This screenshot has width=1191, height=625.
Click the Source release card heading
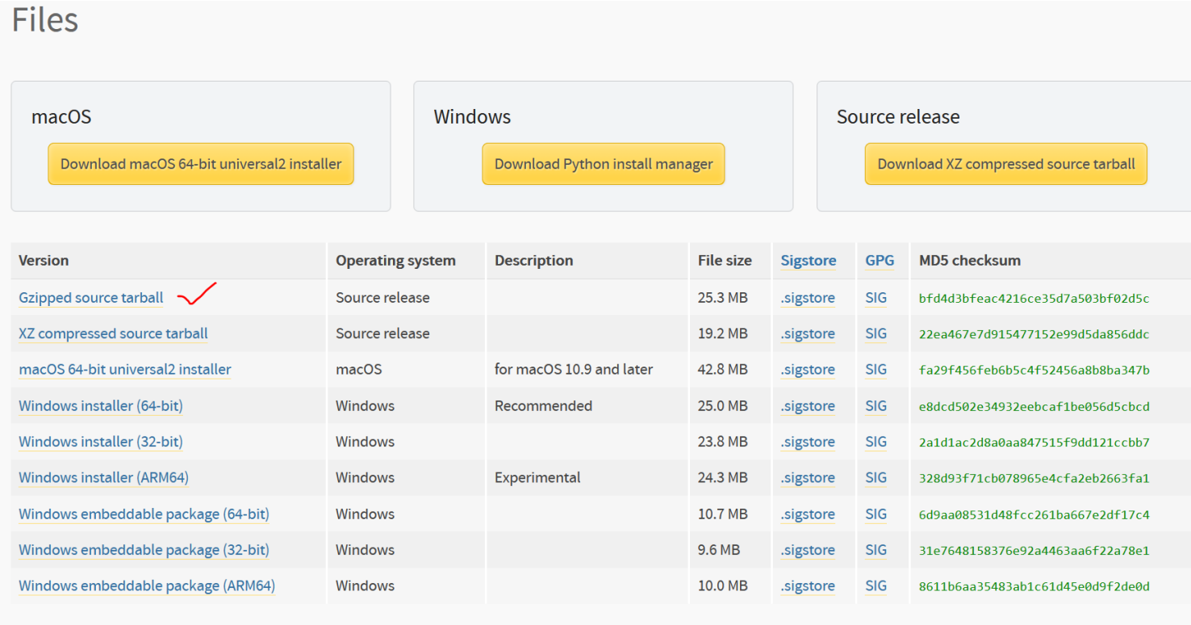(x=898, y=117)
